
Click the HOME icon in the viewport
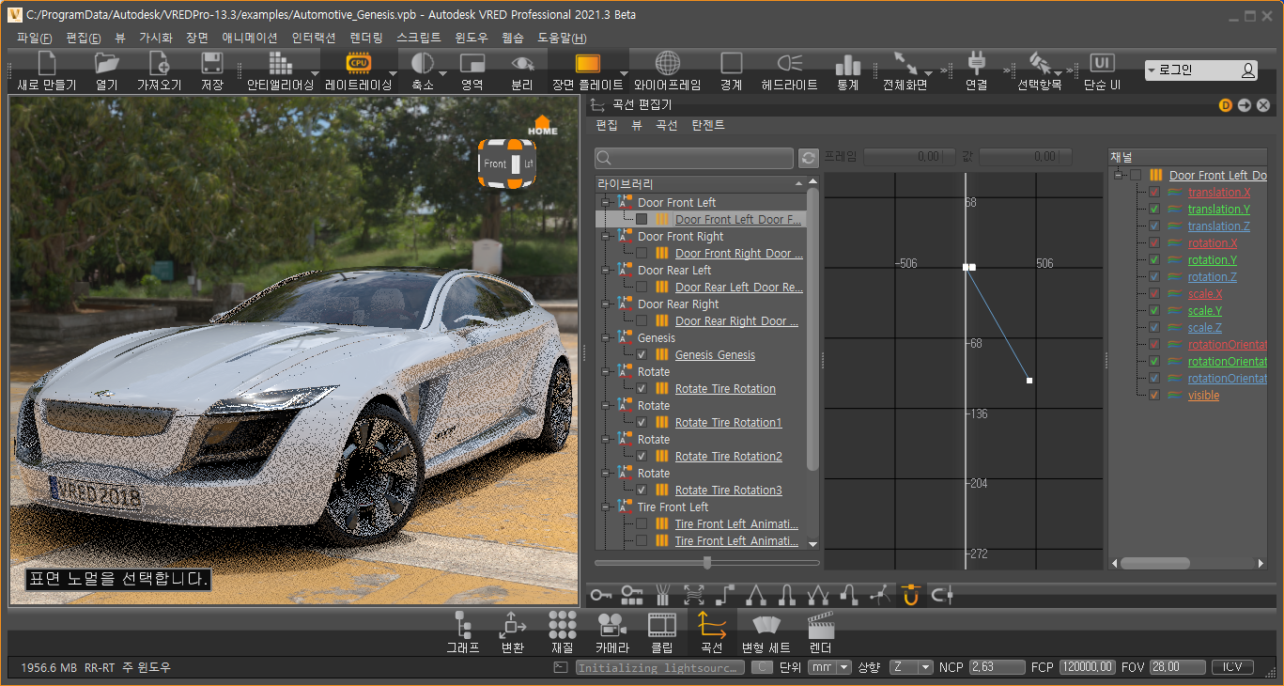[542, 125]
